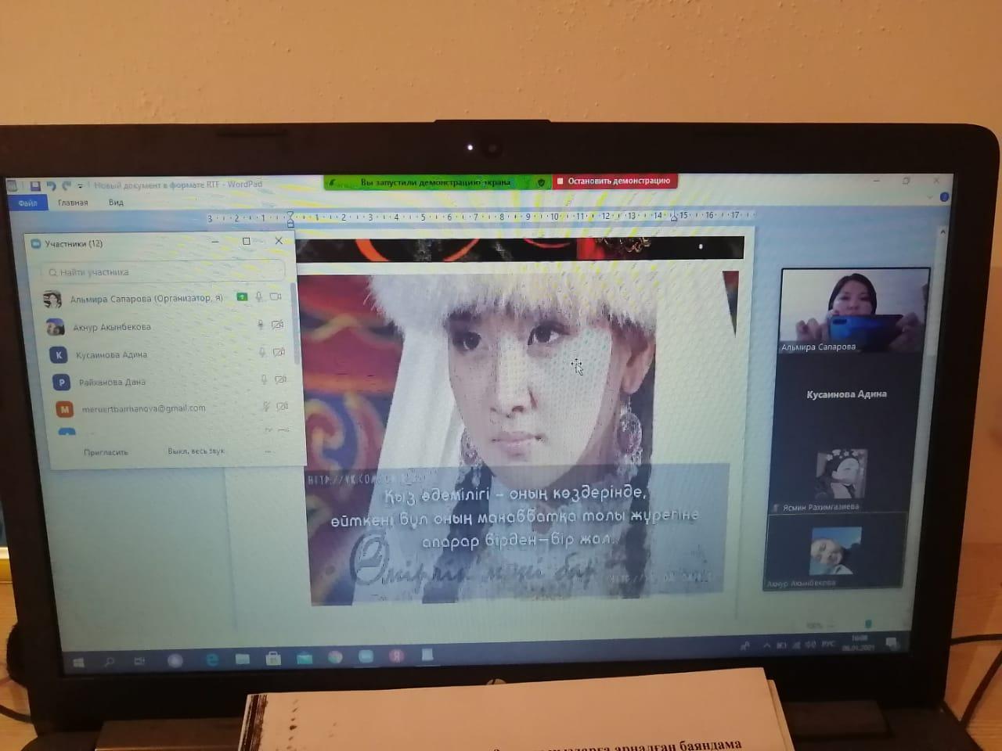
Task: Click the red Остановить демонстрацию button
Action: click(x=615, y=181)
